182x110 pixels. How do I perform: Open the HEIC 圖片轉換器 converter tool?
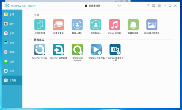tap(152, 25)
